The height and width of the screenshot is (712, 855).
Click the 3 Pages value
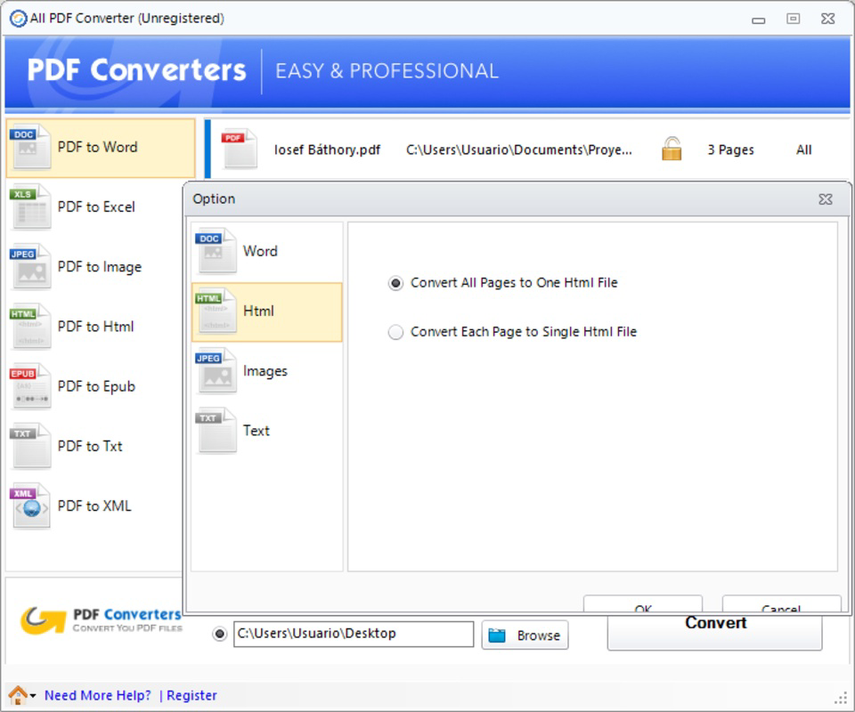[x=730, y=150]
